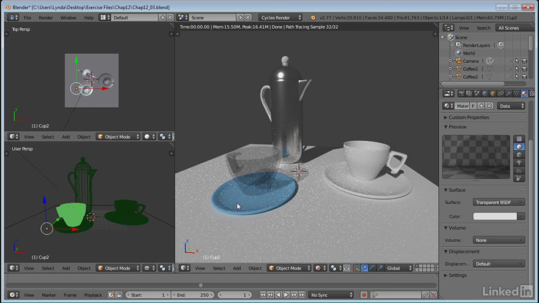Viewport: 539px width, 303px height.
Task: Open the Marker menu in timeline
Action: tap(48, 295)
